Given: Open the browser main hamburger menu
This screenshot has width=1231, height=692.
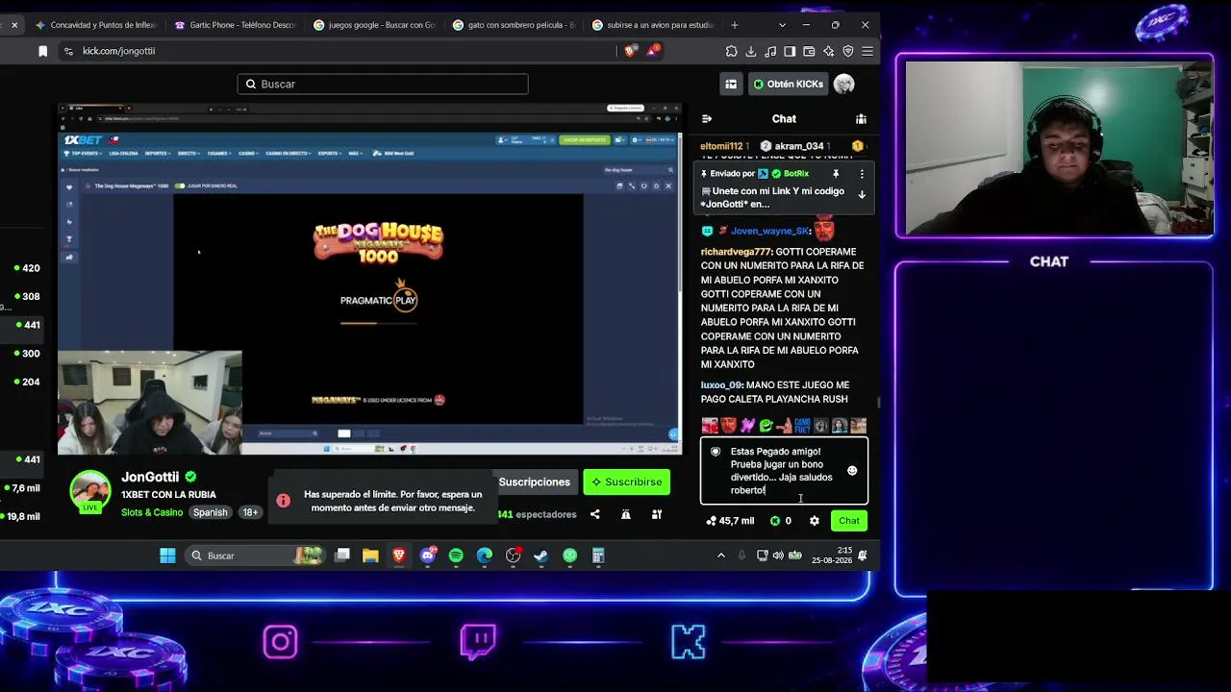Looking at the screenshot, I should [x=867, y=51].
